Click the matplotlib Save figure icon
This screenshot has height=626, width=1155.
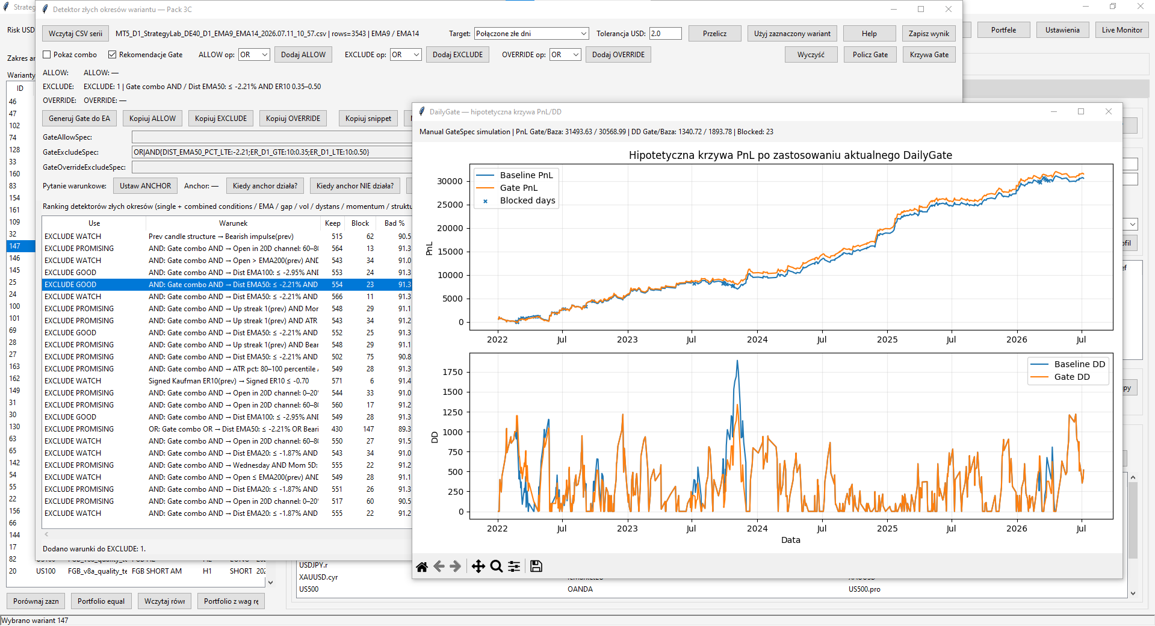(x=536, y=566)
